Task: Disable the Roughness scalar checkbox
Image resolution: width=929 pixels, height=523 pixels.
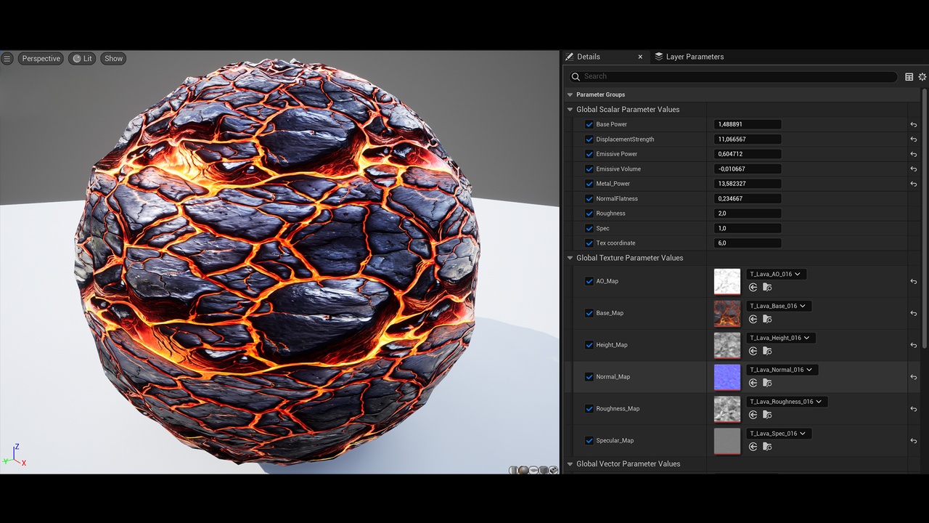Action: click(589, 214)
